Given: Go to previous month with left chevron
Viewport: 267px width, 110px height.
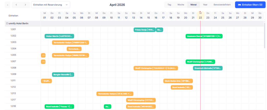Looking at the screenshot, I should [16, 5].
